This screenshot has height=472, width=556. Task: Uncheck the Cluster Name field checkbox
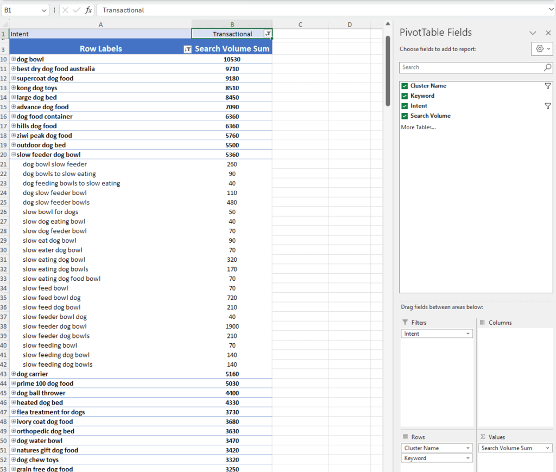[x=405, y=85]
